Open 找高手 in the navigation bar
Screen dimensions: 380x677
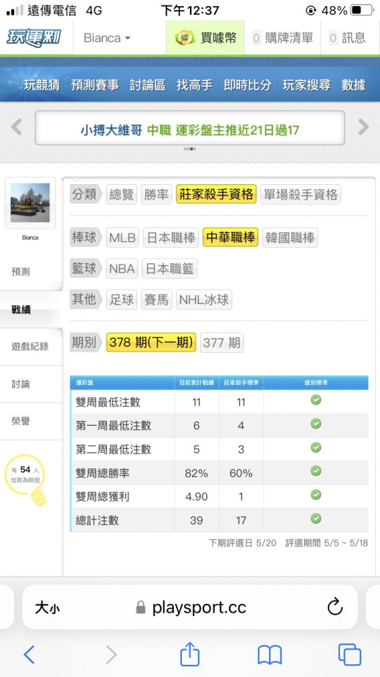tap(195, 85)
